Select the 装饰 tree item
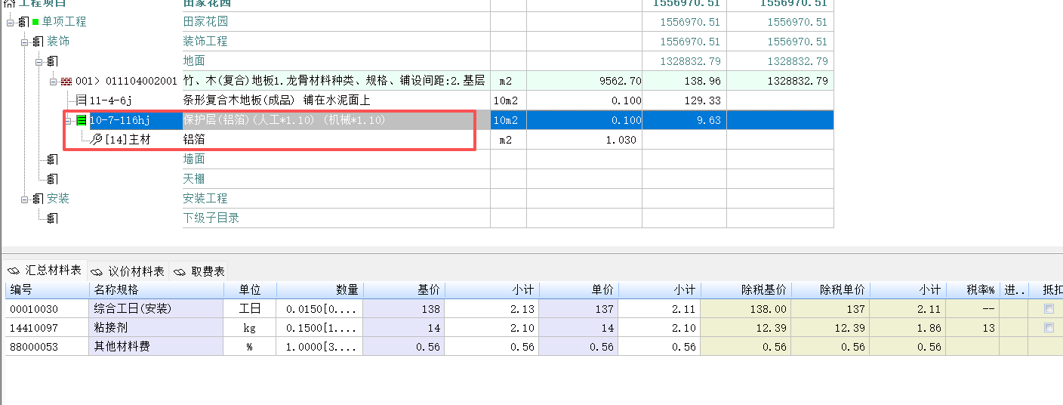Screen dimensions: 1063x405 click(x=58, y=42)
